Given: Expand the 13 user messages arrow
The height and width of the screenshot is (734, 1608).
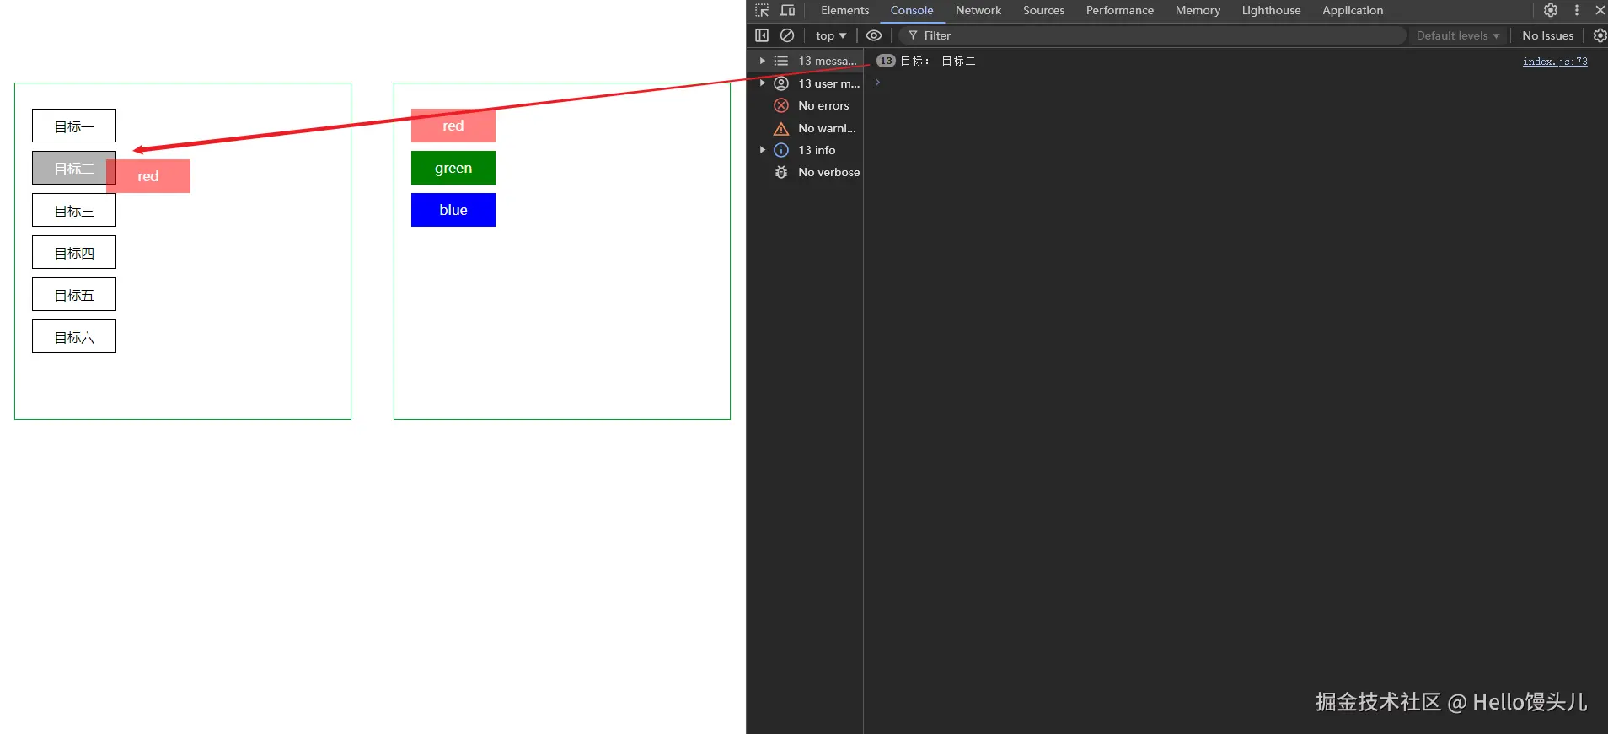Looking at the screenshot, I should click(762, 83).
